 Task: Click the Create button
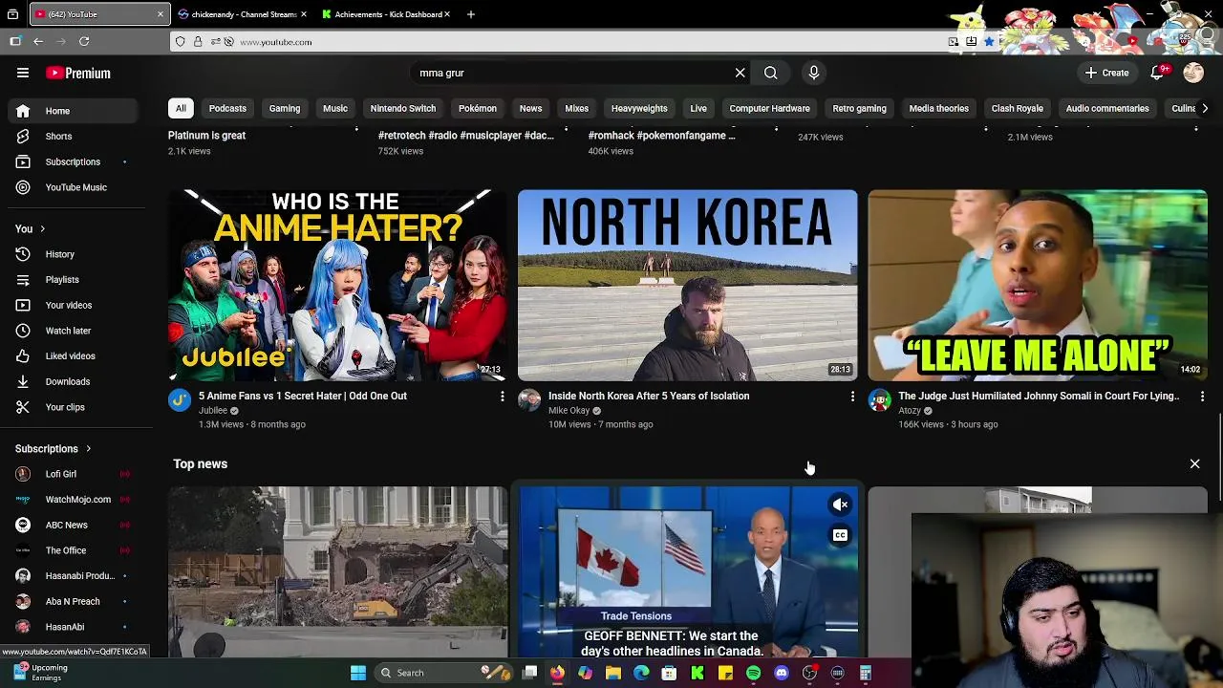(1106, 73)
